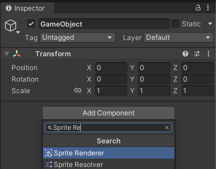The width and height of the screenshot is (216, 169).
Task: Open the Static flags dropdown arrow
Action: click(210, 24)
